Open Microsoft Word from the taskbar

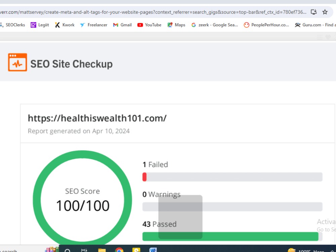tap(153, 250)
